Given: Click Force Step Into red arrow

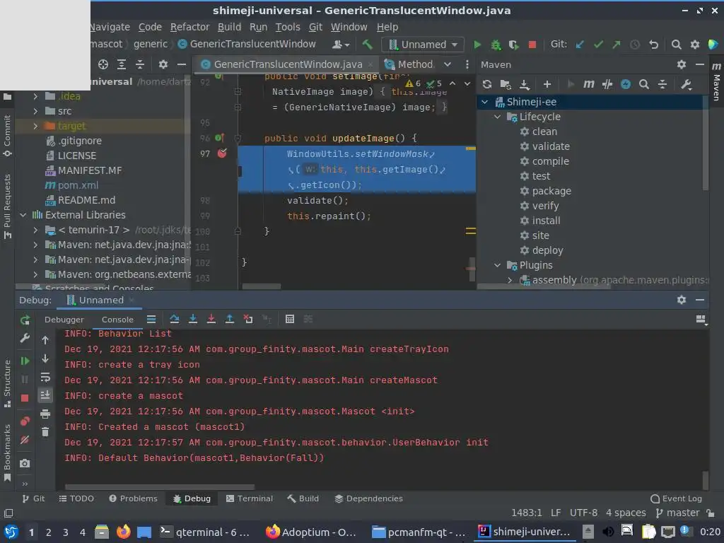Looking at the screenshot, I should pyautogui.click(x=211, y=319).
